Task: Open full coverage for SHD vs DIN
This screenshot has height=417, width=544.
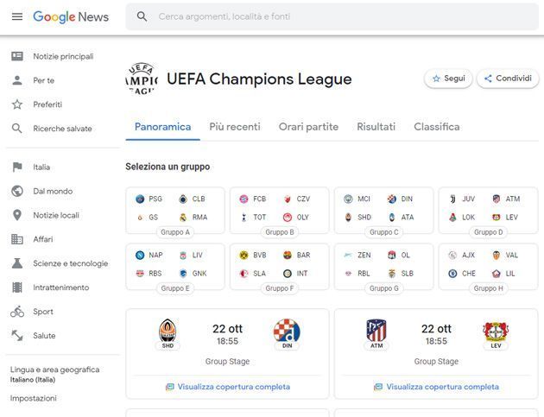Action: click(x=228, y=387)
